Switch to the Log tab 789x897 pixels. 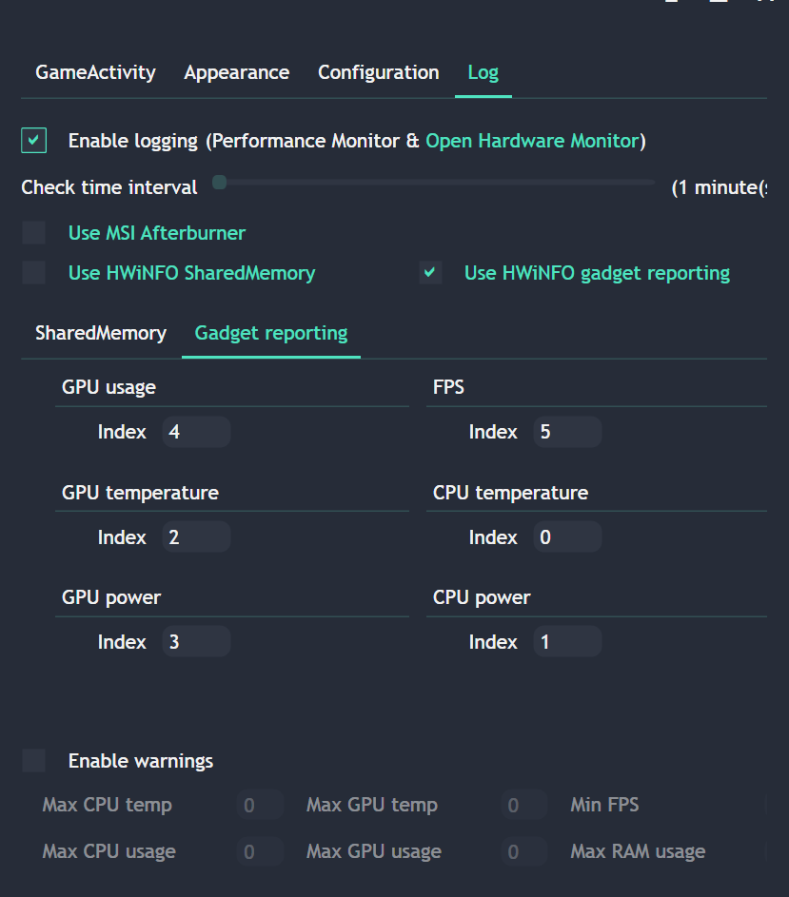coord(483,72)
